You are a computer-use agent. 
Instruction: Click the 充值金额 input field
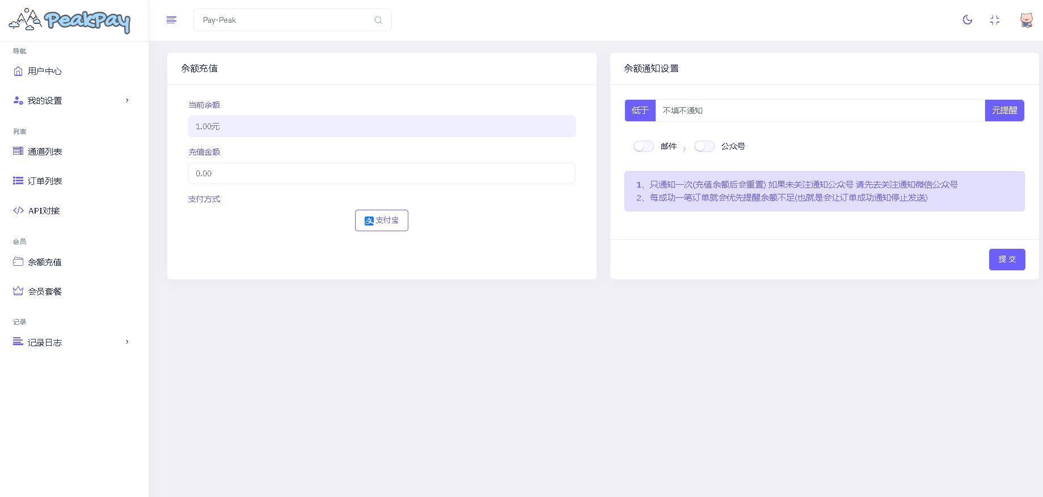pyautogui.click(x=381, y=173)
